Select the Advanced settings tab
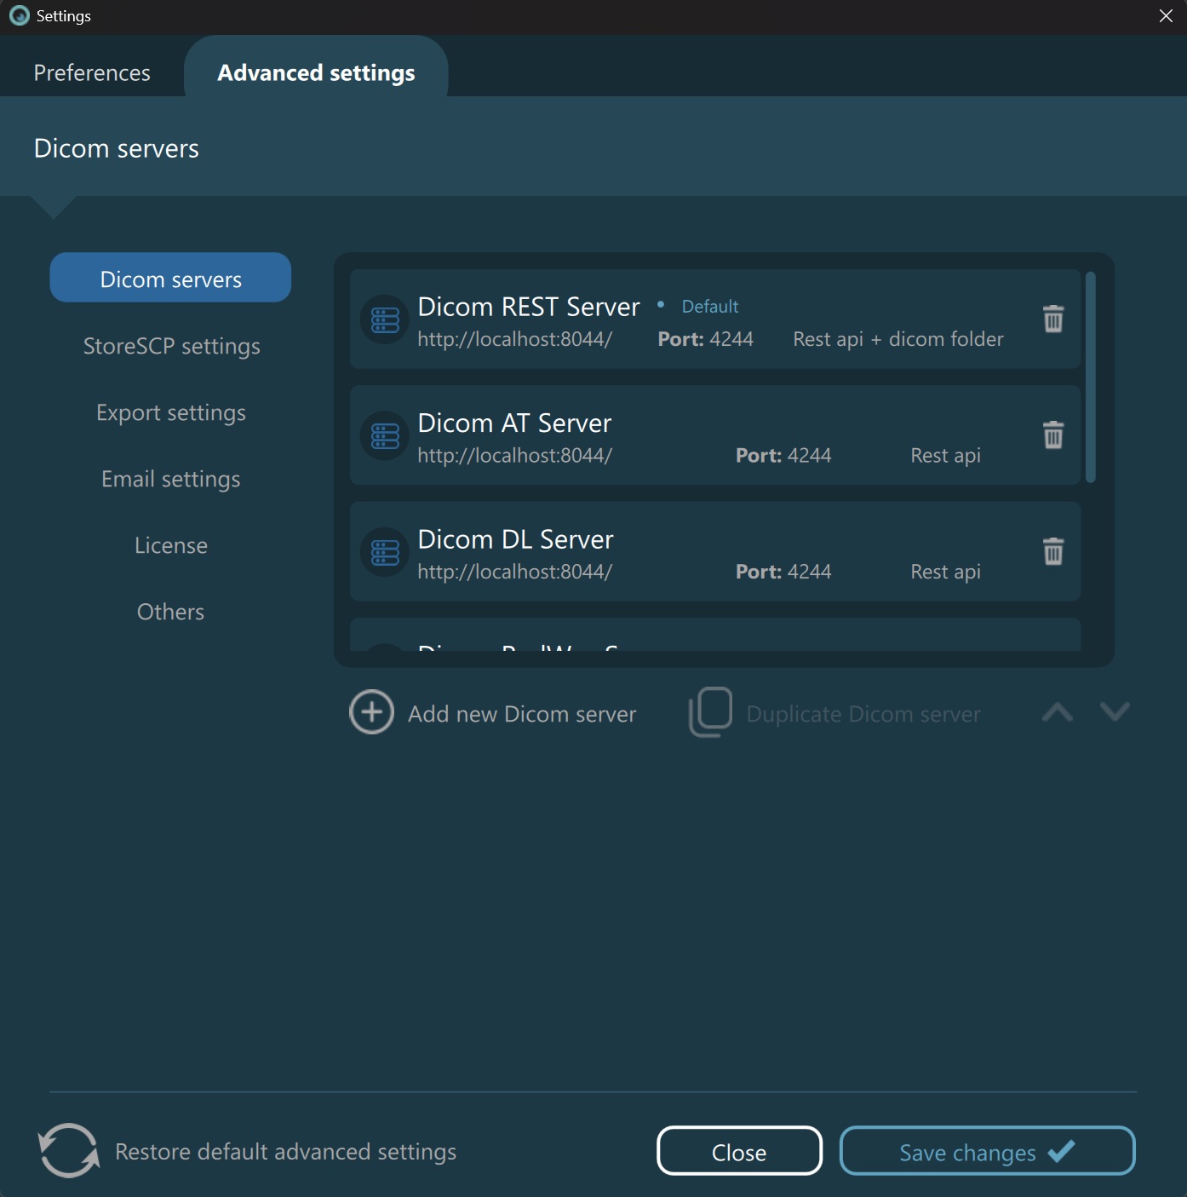The image size is (1187, 1197). tap(316, 73)
